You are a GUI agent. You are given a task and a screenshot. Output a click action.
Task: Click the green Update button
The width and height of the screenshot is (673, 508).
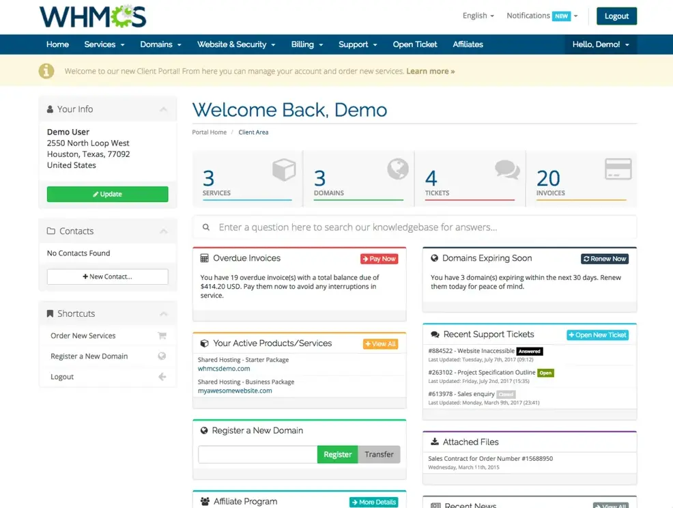pos(107,194)
